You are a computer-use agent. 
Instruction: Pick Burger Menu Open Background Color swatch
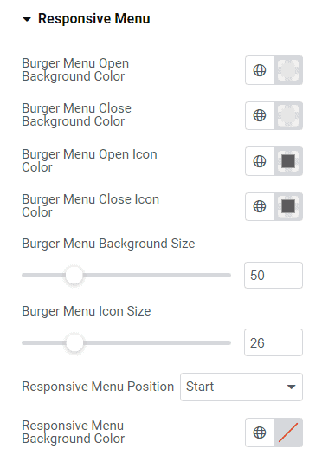tap(288, 70)
